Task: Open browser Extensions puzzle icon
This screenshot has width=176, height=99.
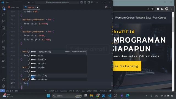Action: pos(158,9)
